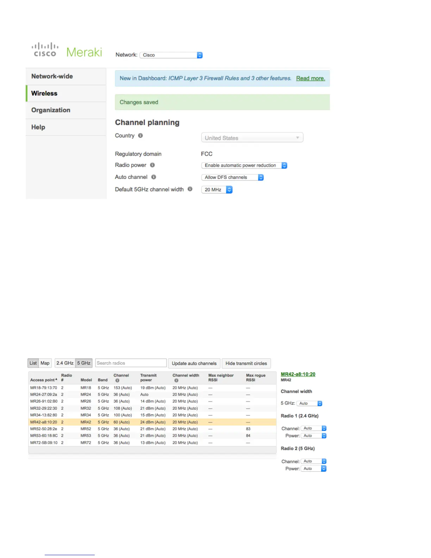
Task: Sort by Transmit power column header
Action: tap(148, 378)
